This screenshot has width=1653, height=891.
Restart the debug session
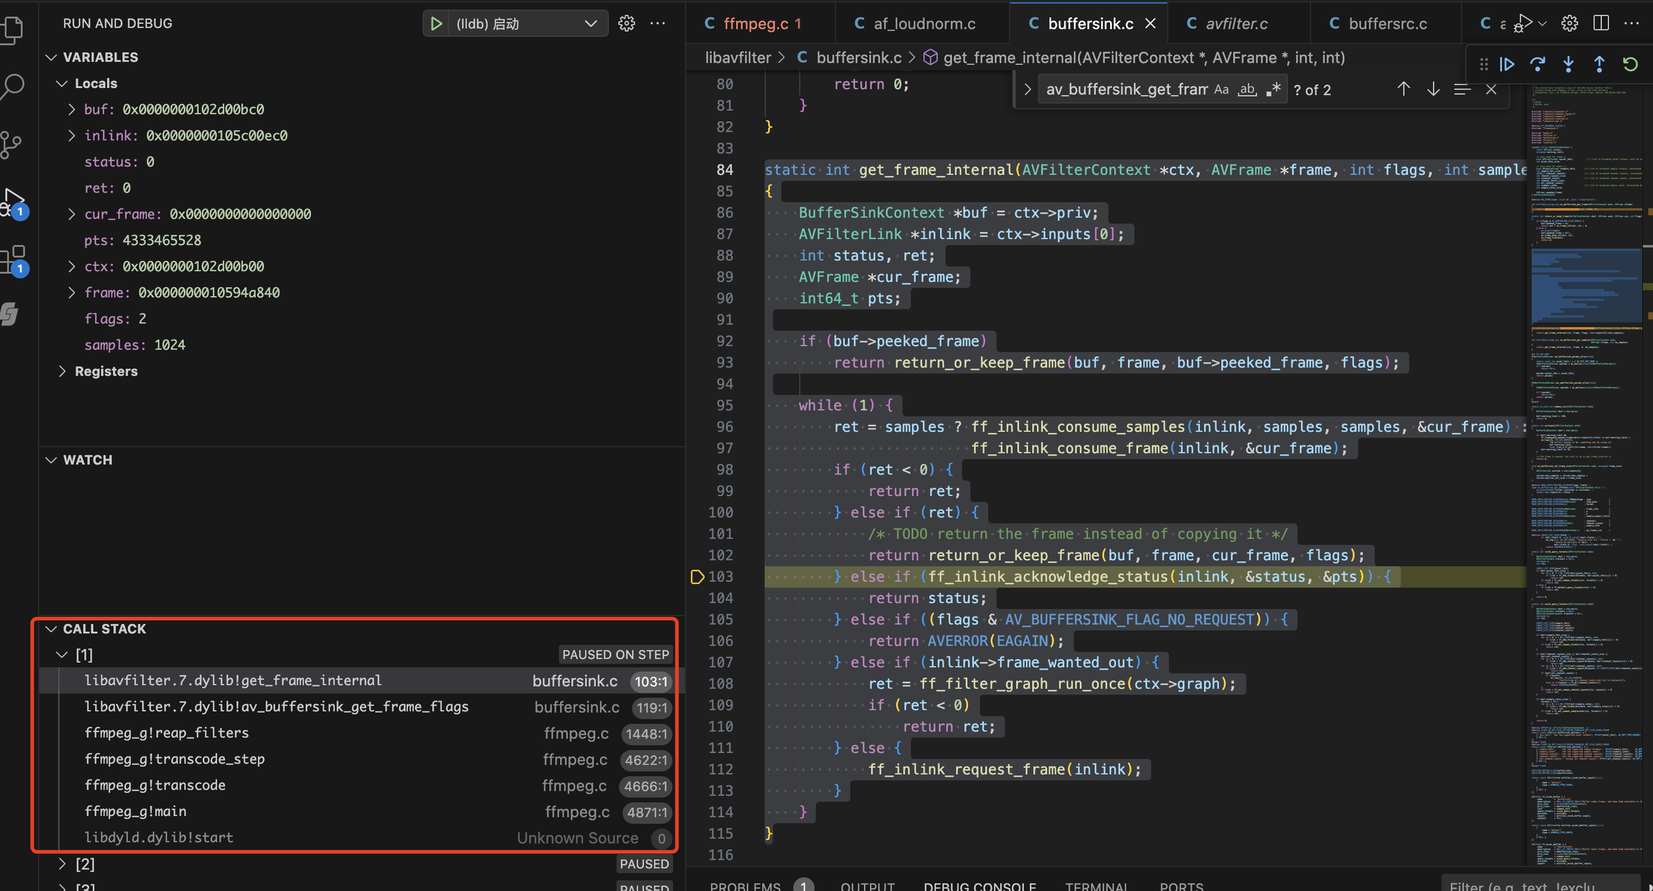(x=1630, y=64)
